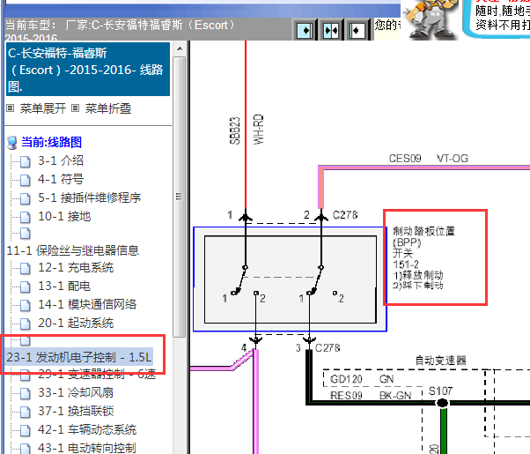Click the GD120 ground label
This screenshot has width=530, height=454.
pos(346,379)
